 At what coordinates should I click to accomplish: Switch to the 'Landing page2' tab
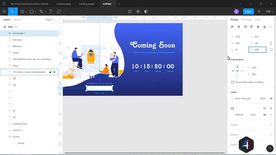(x=87, y=4)
